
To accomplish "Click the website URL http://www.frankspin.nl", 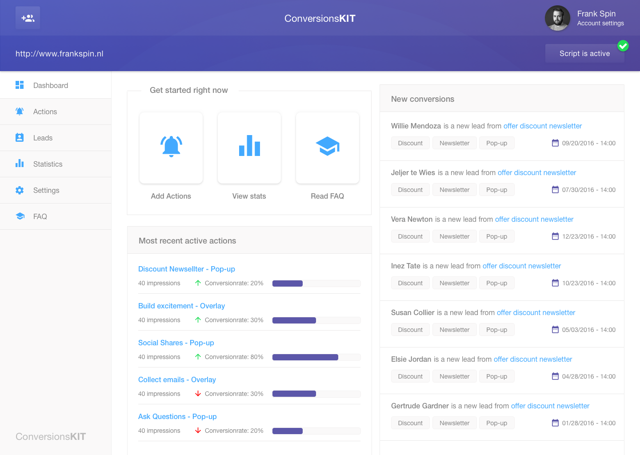I will pyautogui.click(x=59, y=53).
